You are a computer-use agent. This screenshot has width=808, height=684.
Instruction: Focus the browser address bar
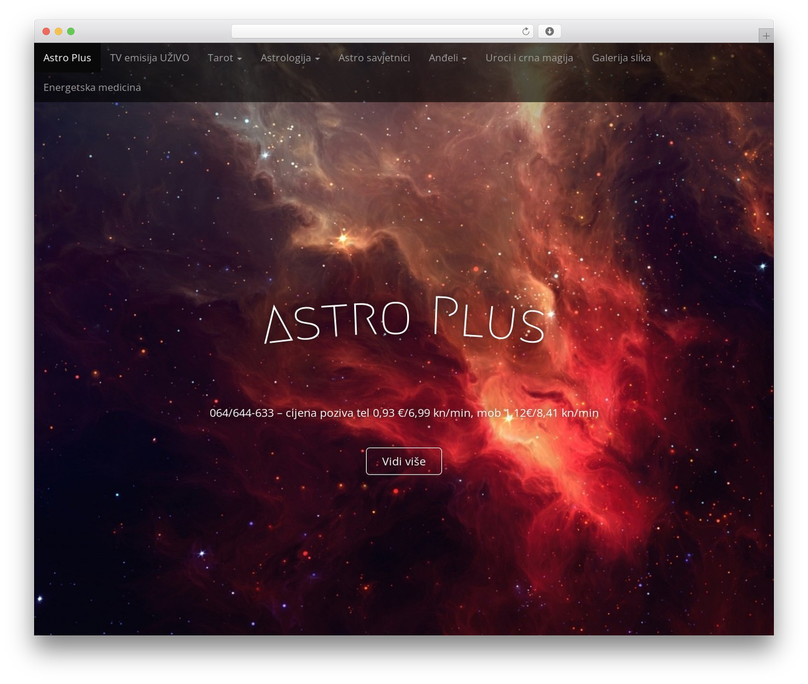tap(383, 32)
